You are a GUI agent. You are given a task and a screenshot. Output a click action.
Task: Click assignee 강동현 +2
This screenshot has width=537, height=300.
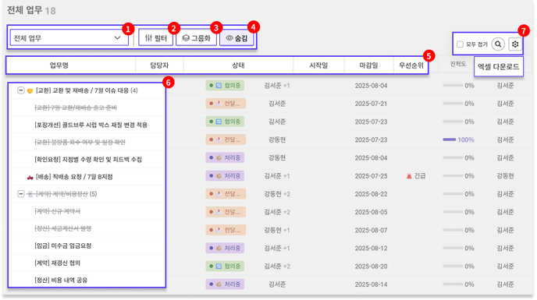[x=277, y=194]
